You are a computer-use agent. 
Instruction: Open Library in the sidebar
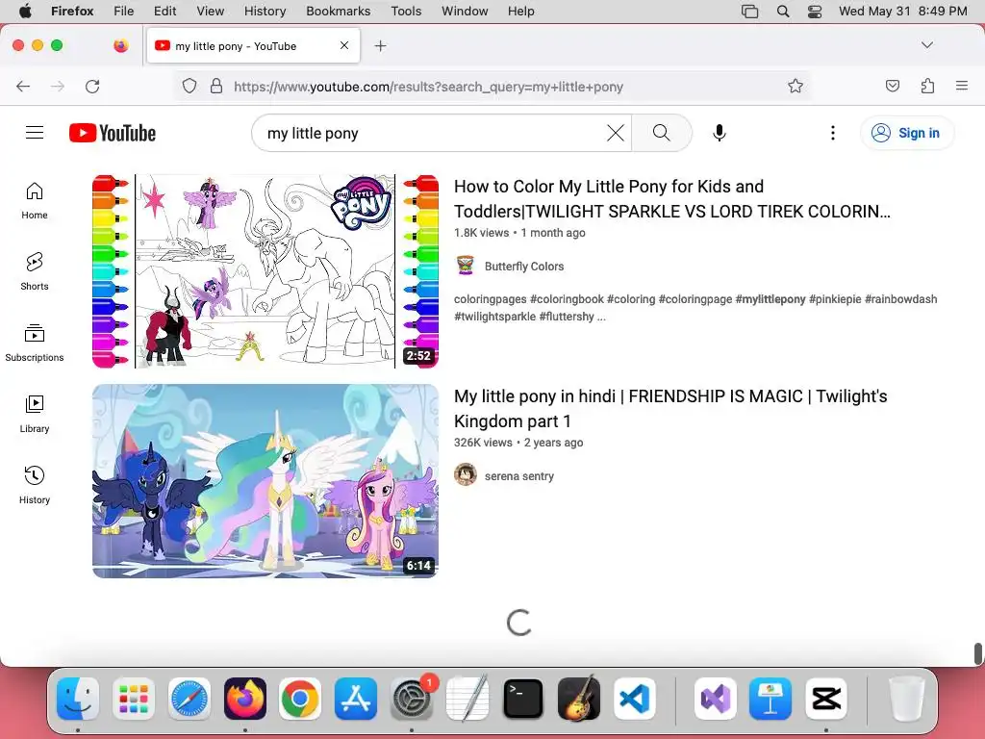tap(35, 414)
